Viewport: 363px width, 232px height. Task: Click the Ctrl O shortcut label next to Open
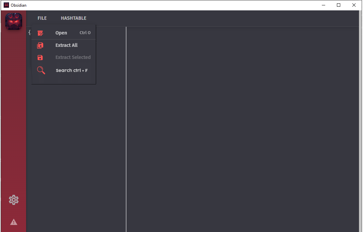click(85, 32)
